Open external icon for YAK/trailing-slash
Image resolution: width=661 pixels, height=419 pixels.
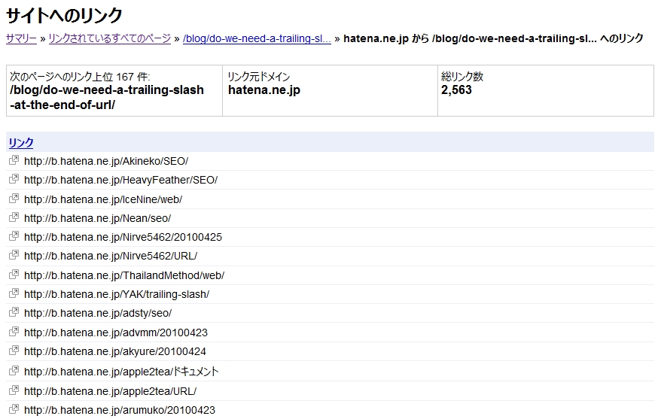(14, 293)
